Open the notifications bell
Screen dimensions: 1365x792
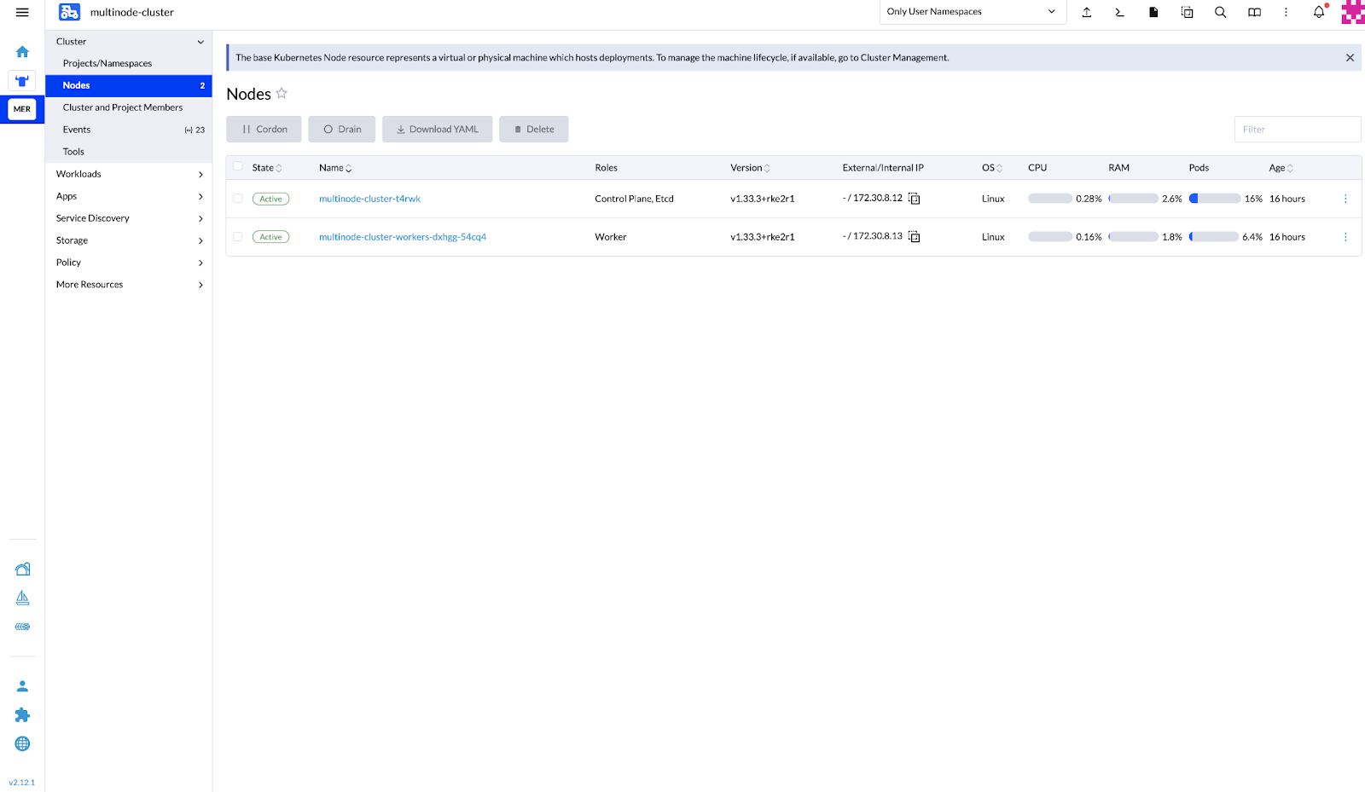click(x=1319, y=12)
